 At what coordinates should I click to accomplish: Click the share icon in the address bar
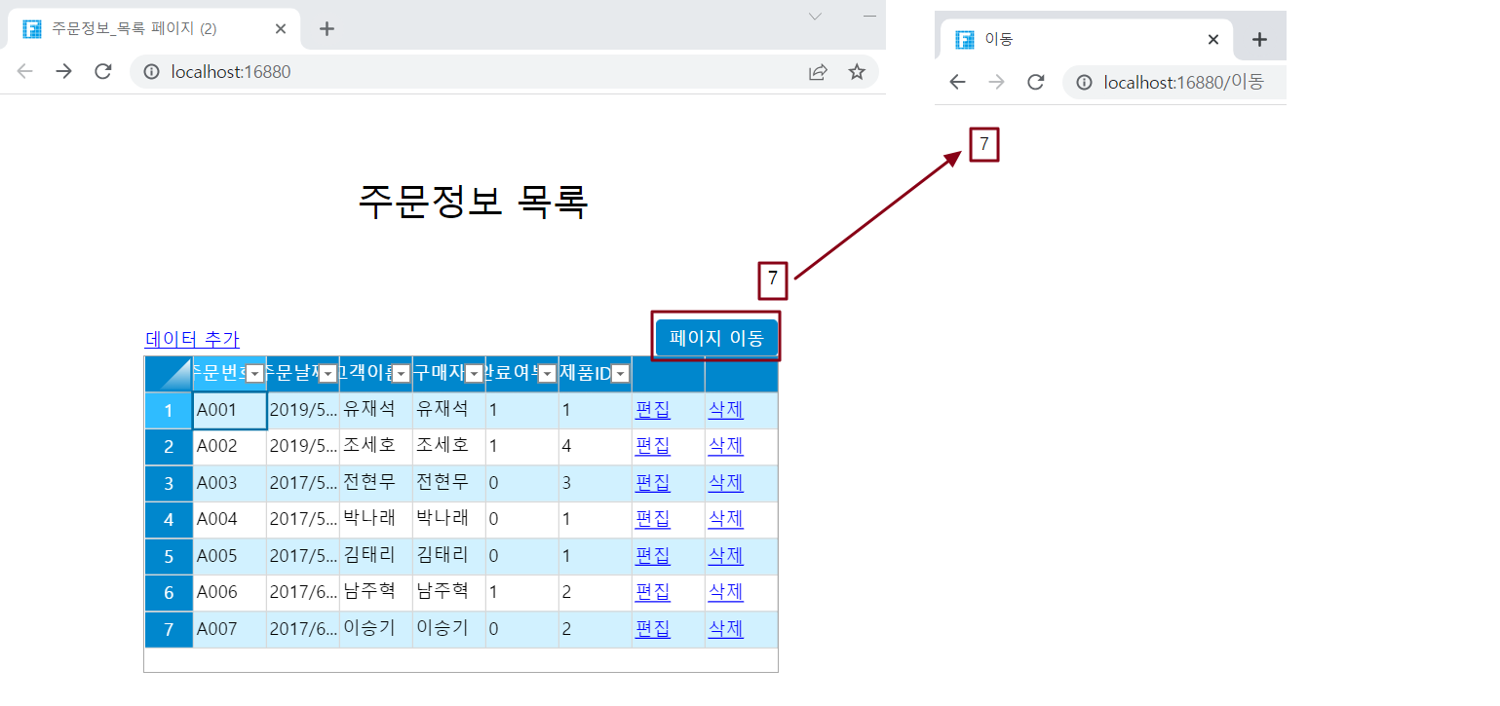click(818, 71)
